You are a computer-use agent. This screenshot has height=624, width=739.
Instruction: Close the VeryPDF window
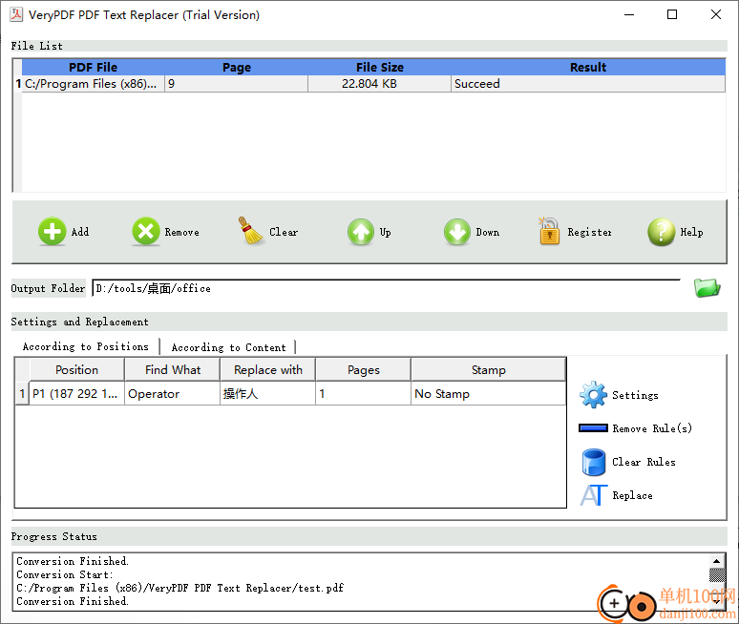click(716, 14)
